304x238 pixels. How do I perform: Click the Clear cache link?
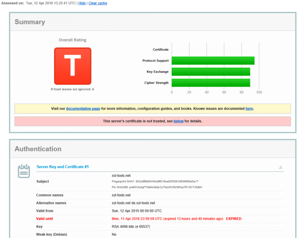click(98, 3)
